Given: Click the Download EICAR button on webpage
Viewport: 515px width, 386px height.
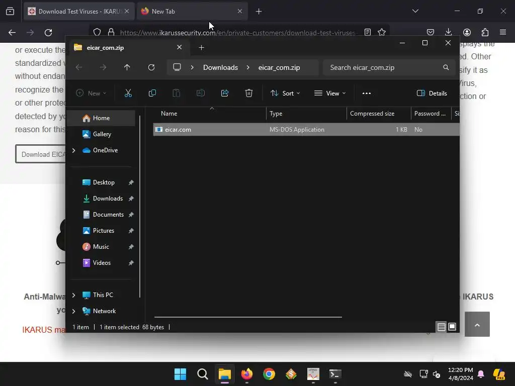Looking at the screenshot, I should [40, 154].
